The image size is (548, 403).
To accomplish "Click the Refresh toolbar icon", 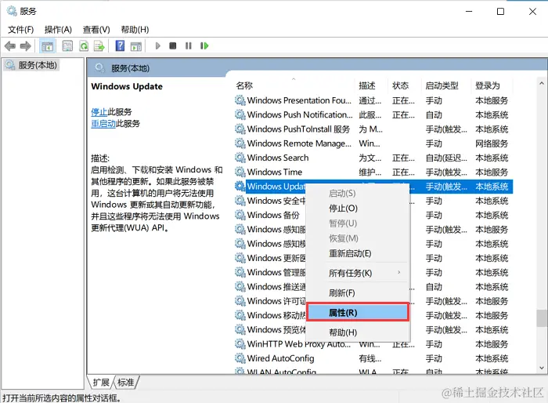I will tap(84, 46).
